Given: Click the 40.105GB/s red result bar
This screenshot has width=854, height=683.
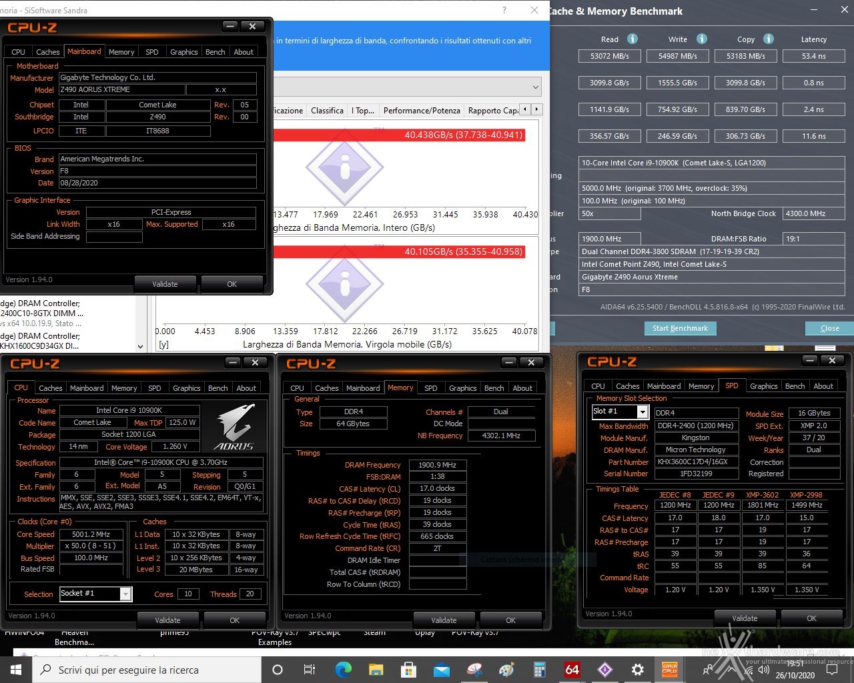Looking at the screenshot, I should tap(400, 251).
